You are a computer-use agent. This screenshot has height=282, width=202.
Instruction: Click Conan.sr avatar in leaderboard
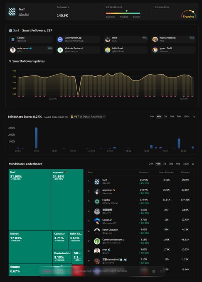point(97,221)
